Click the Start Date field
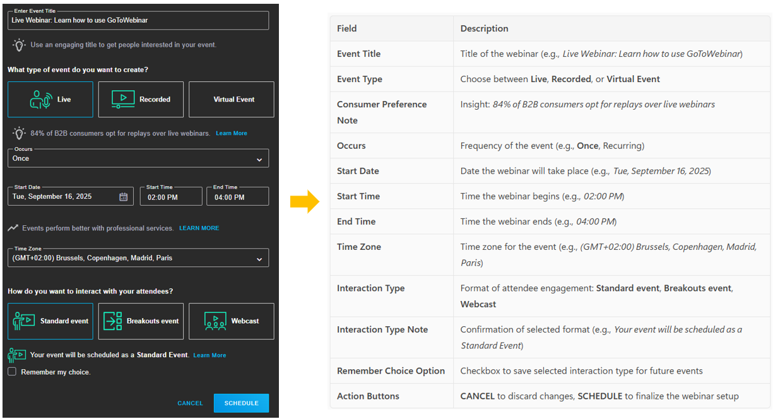This screenshot has width=773, height=419. click(x=71, y=196)
